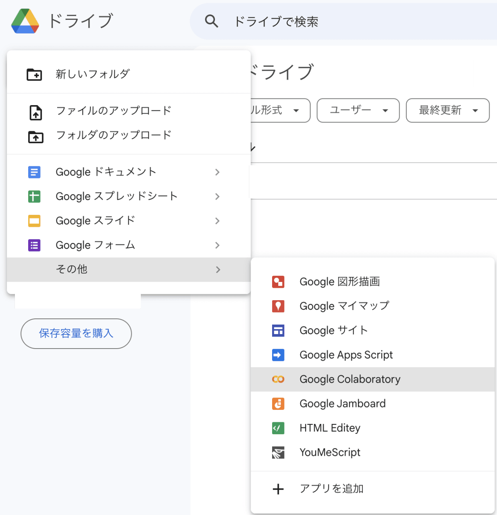Click the Google Docs blue icon
The image size is (497, 515).
[x=34, y=172]
